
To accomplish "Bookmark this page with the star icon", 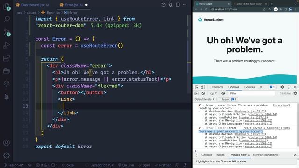I will pyautogui.click(x=269, y=9).
